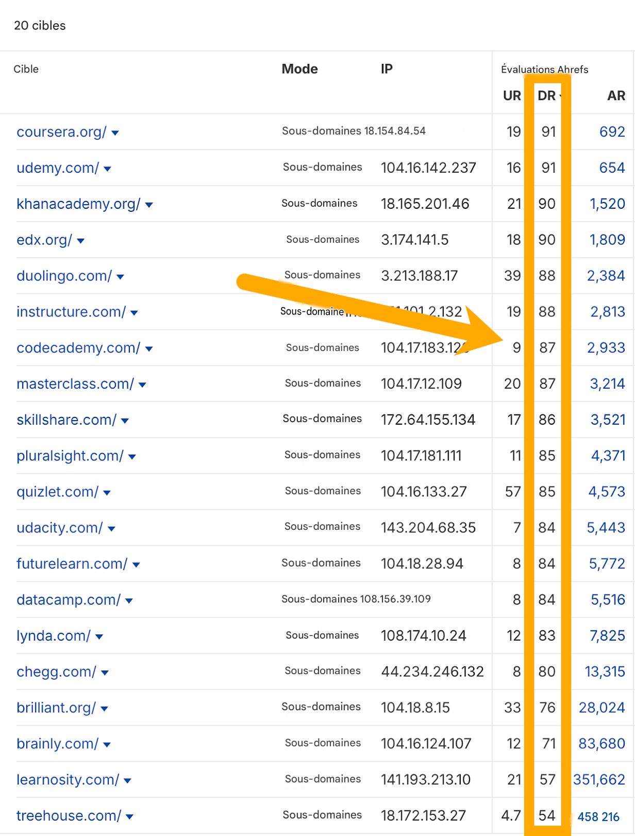Open the brilliant.org/ target link
Viewport: 635px width, 836px height.
tap(56, 708)
